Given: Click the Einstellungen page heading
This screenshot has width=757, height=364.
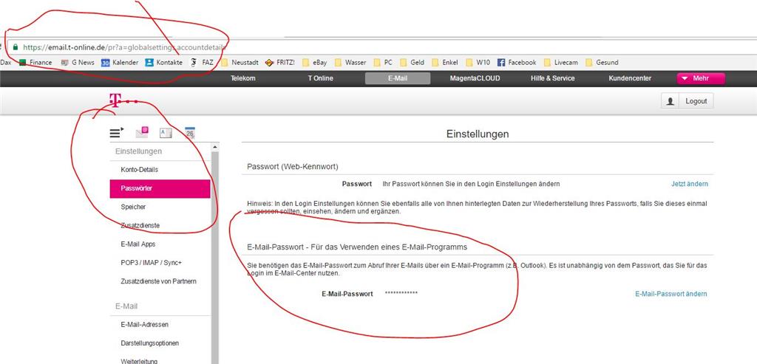Looking at the screenshot, I should point(477,134).
